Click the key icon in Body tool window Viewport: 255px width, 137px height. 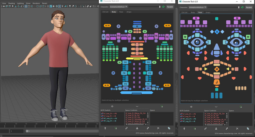click(148, 128)
